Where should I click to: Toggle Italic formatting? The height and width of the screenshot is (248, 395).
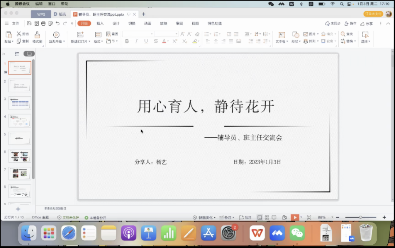(136, 41)
